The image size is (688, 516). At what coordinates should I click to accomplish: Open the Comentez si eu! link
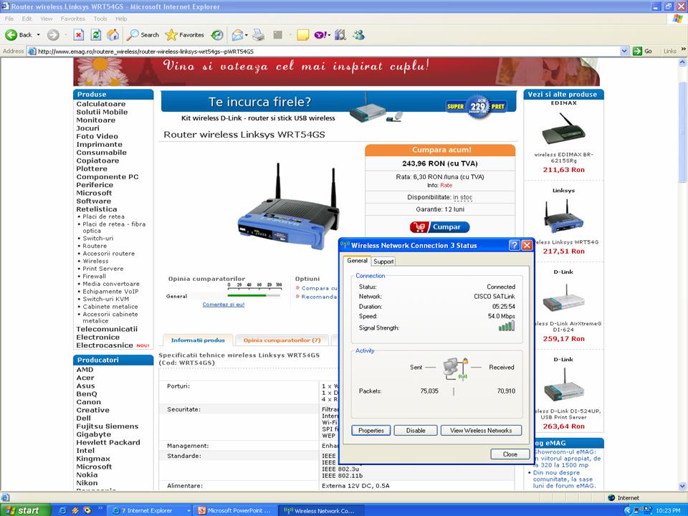point(224,305)
